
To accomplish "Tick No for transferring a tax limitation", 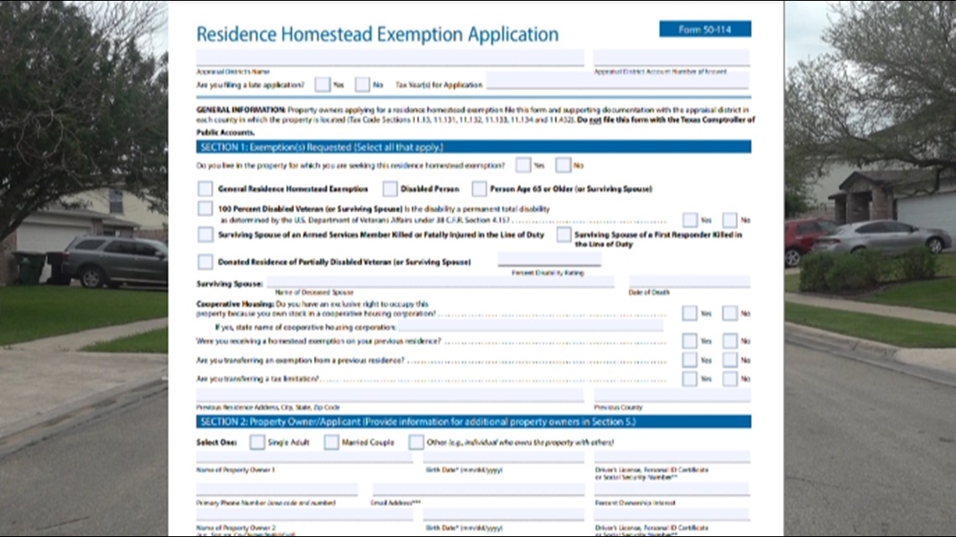I will point(730,379).
